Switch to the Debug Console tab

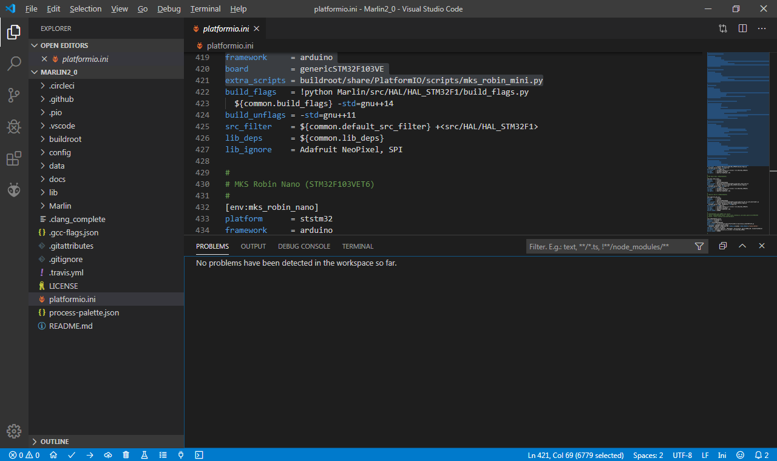coord(304,246)
